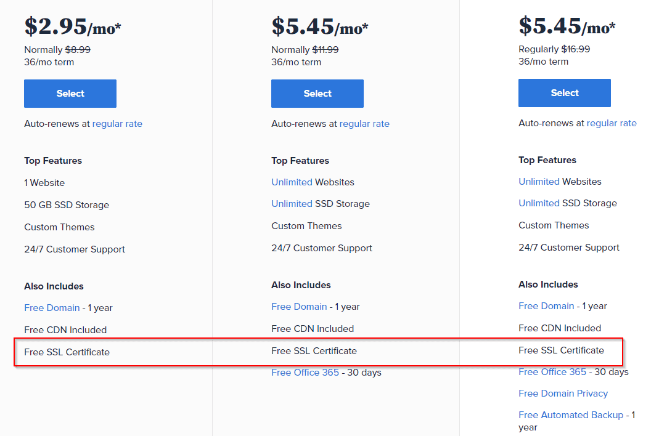Click Select button for middle $5.45 plan
The height and width of the screenshot is (436, 659).
point(317,94)
